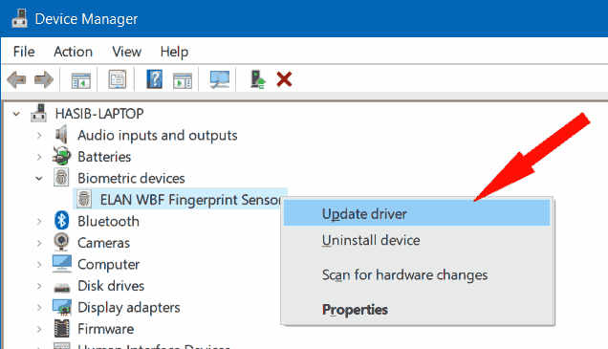Collapse the HASIB-LAPTOP root node
Viewport: 608px width, 349px height.
[x=16, y=114]
